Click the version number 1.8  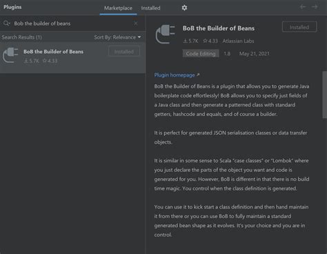point(227,54)
